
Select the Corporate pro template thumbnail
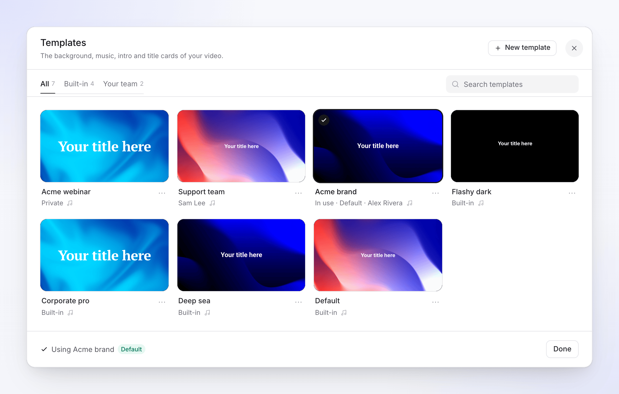pyautogui.click(x=104, y=255)
